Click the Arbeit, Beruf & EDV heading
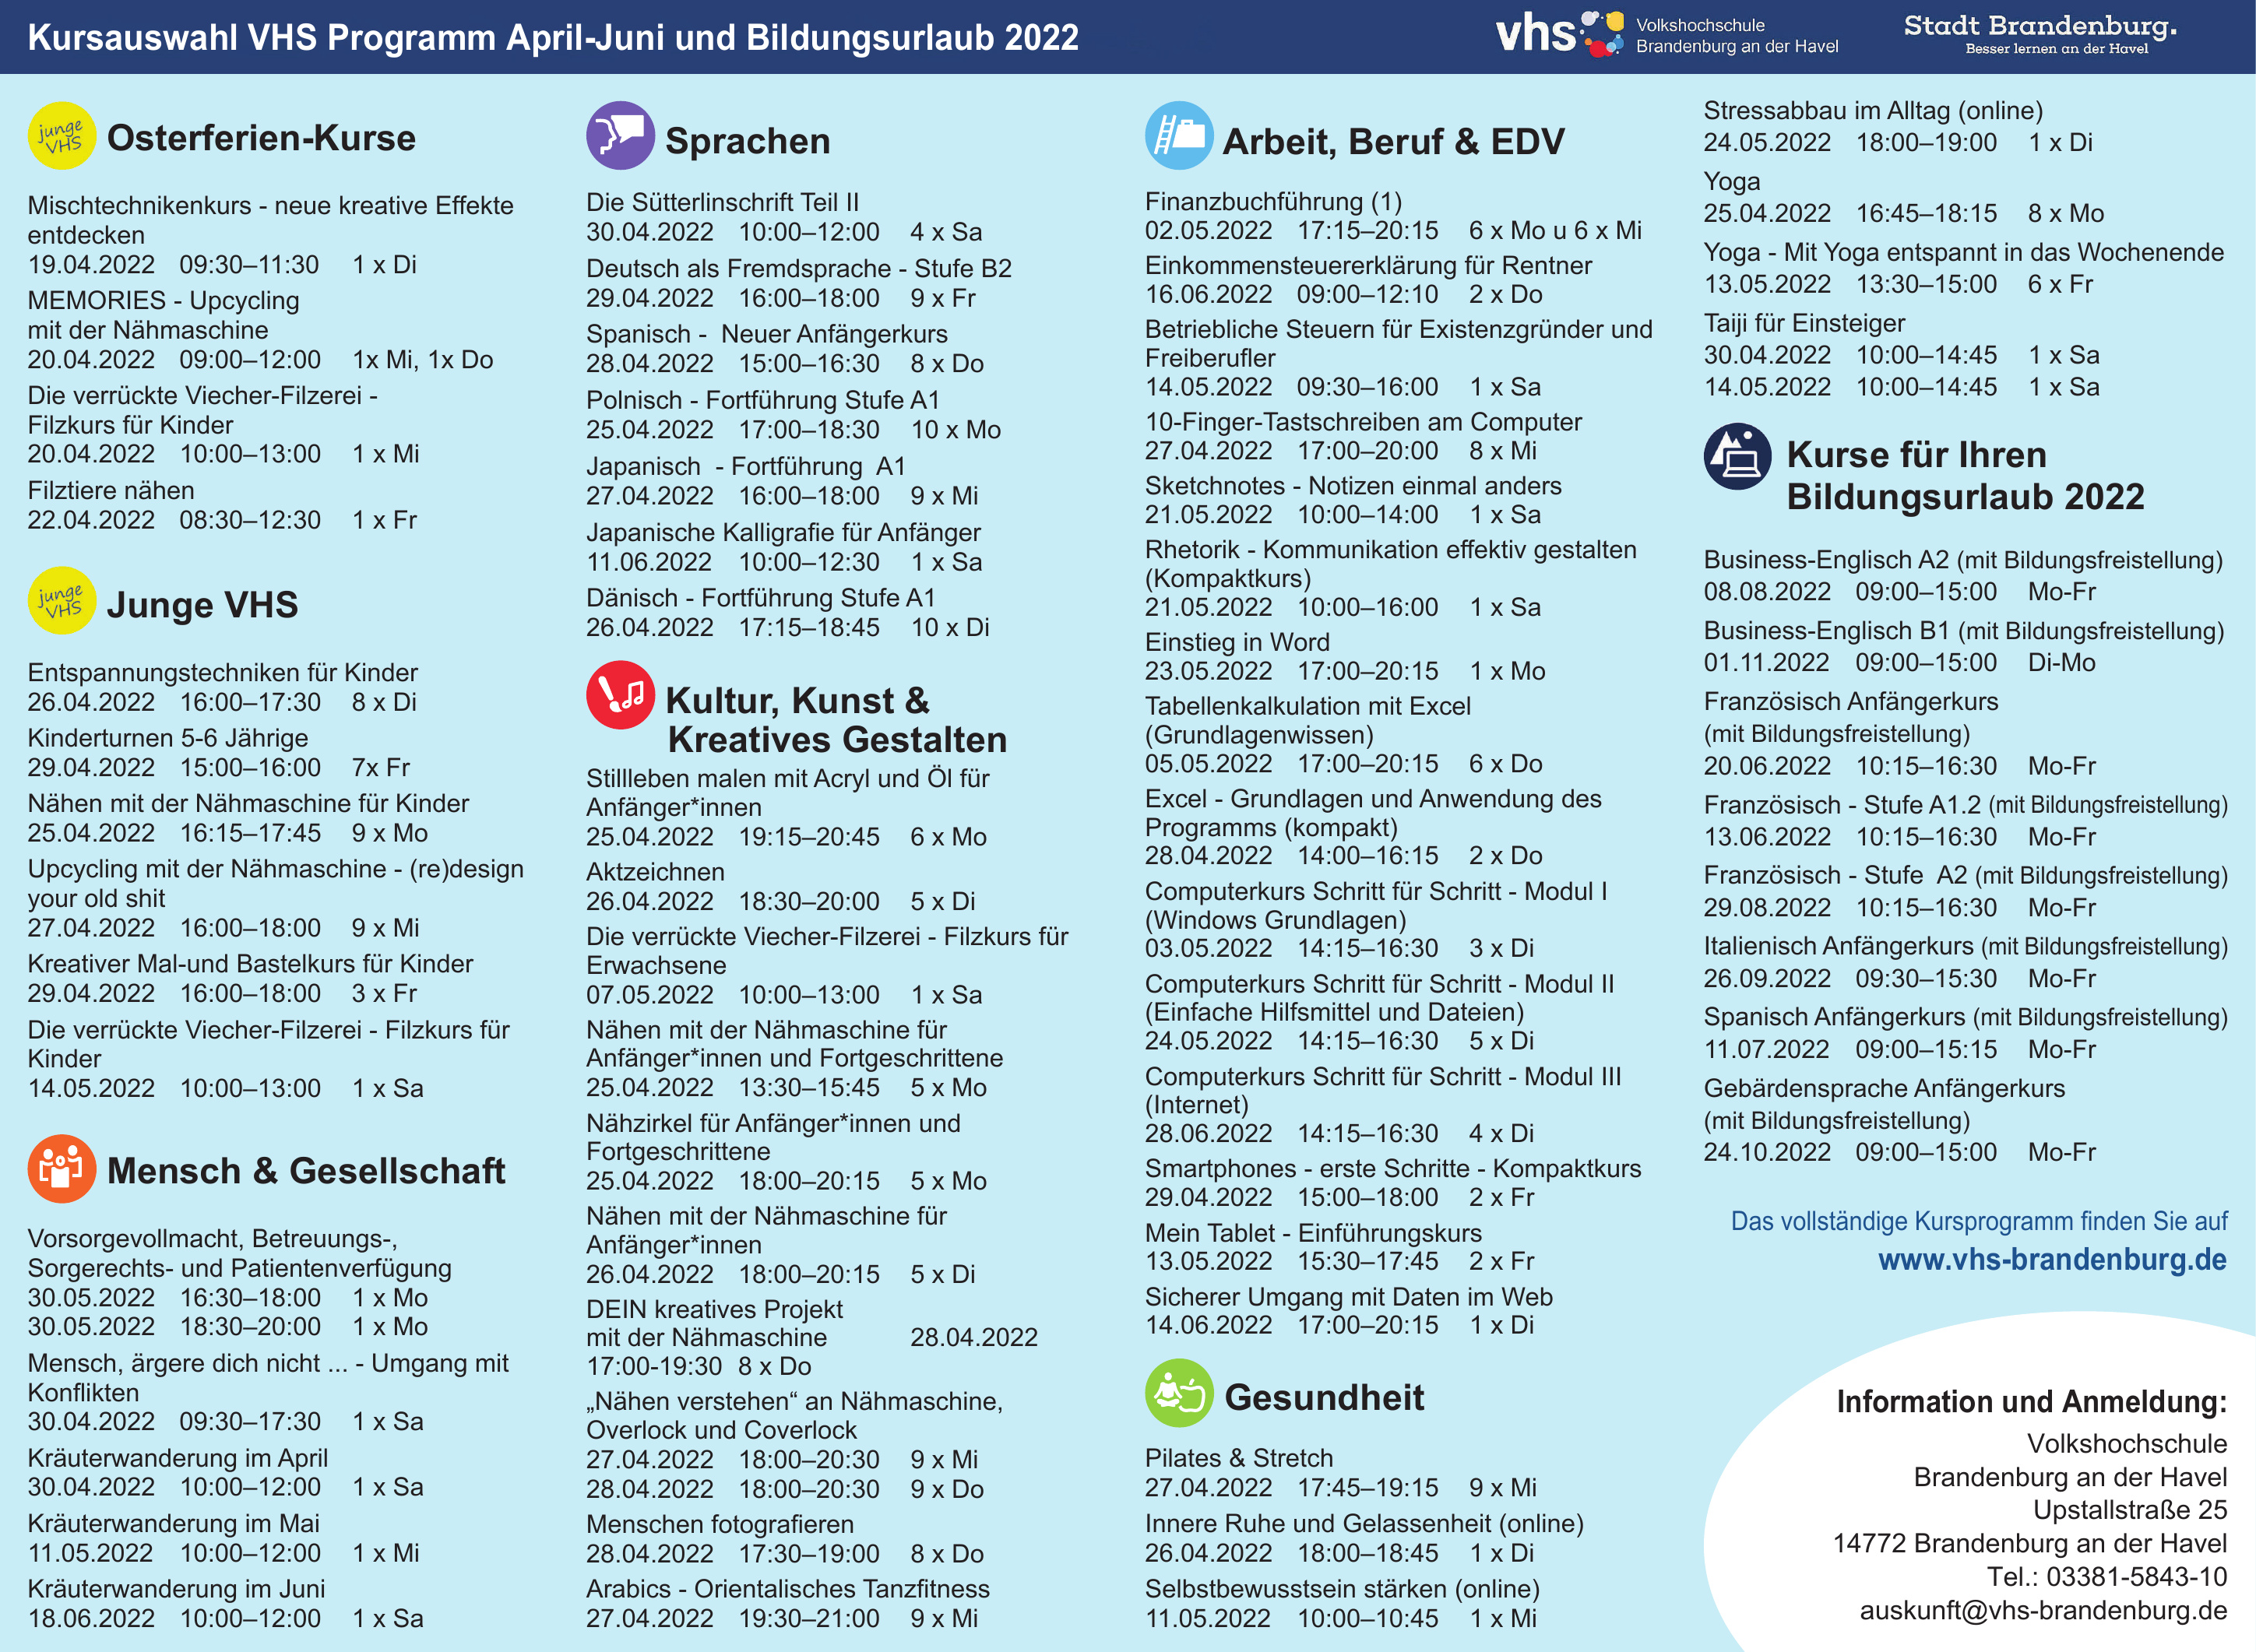2256x1652 pixels. click(x=1393, y=142)
